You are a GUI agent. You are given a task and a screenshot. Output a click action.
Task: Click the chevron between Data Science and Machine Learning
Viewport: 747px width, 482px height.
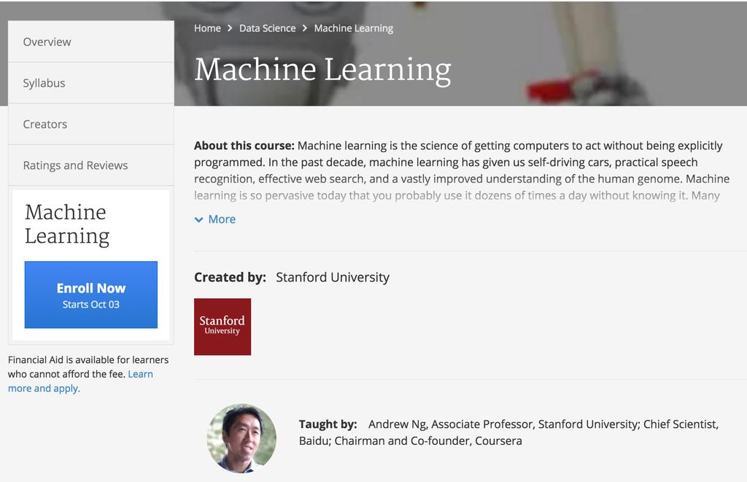tap(305, 28)
